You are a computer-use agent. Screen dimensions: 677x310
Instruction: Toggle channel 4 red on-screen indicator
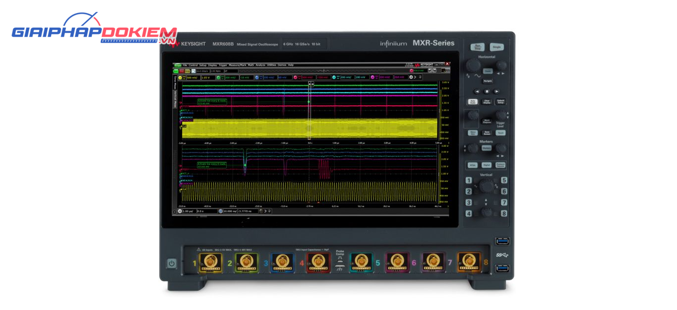[x=295, y=77]
